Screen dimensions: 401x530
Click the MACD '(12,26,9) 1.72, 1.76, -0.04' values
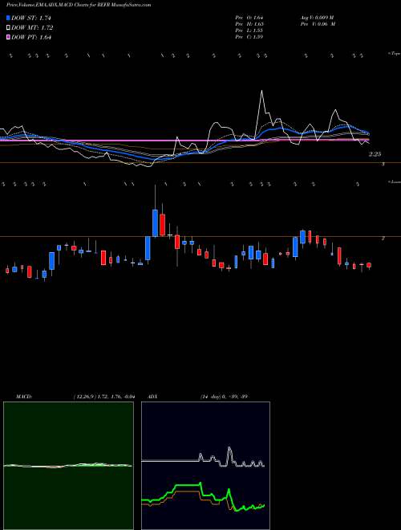point(104,397)
